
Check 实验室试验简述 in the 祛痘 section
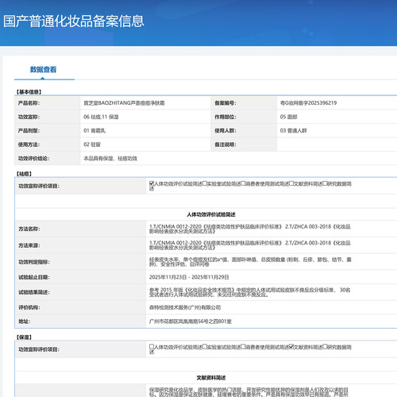205,183
